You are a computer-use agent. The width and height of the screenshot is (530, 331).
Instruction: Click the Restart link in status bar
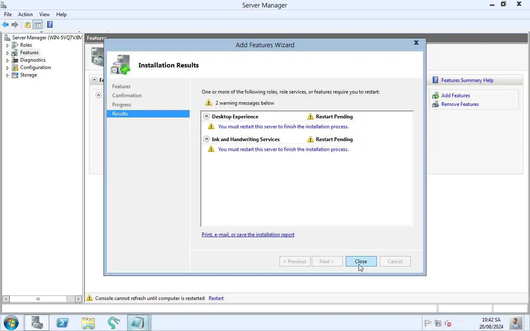pos(216,298)
